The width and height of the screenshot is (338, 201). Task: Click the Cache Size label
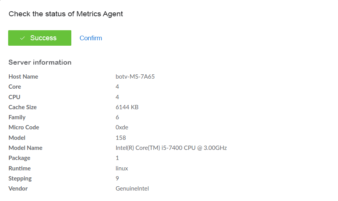coord(22,107)
